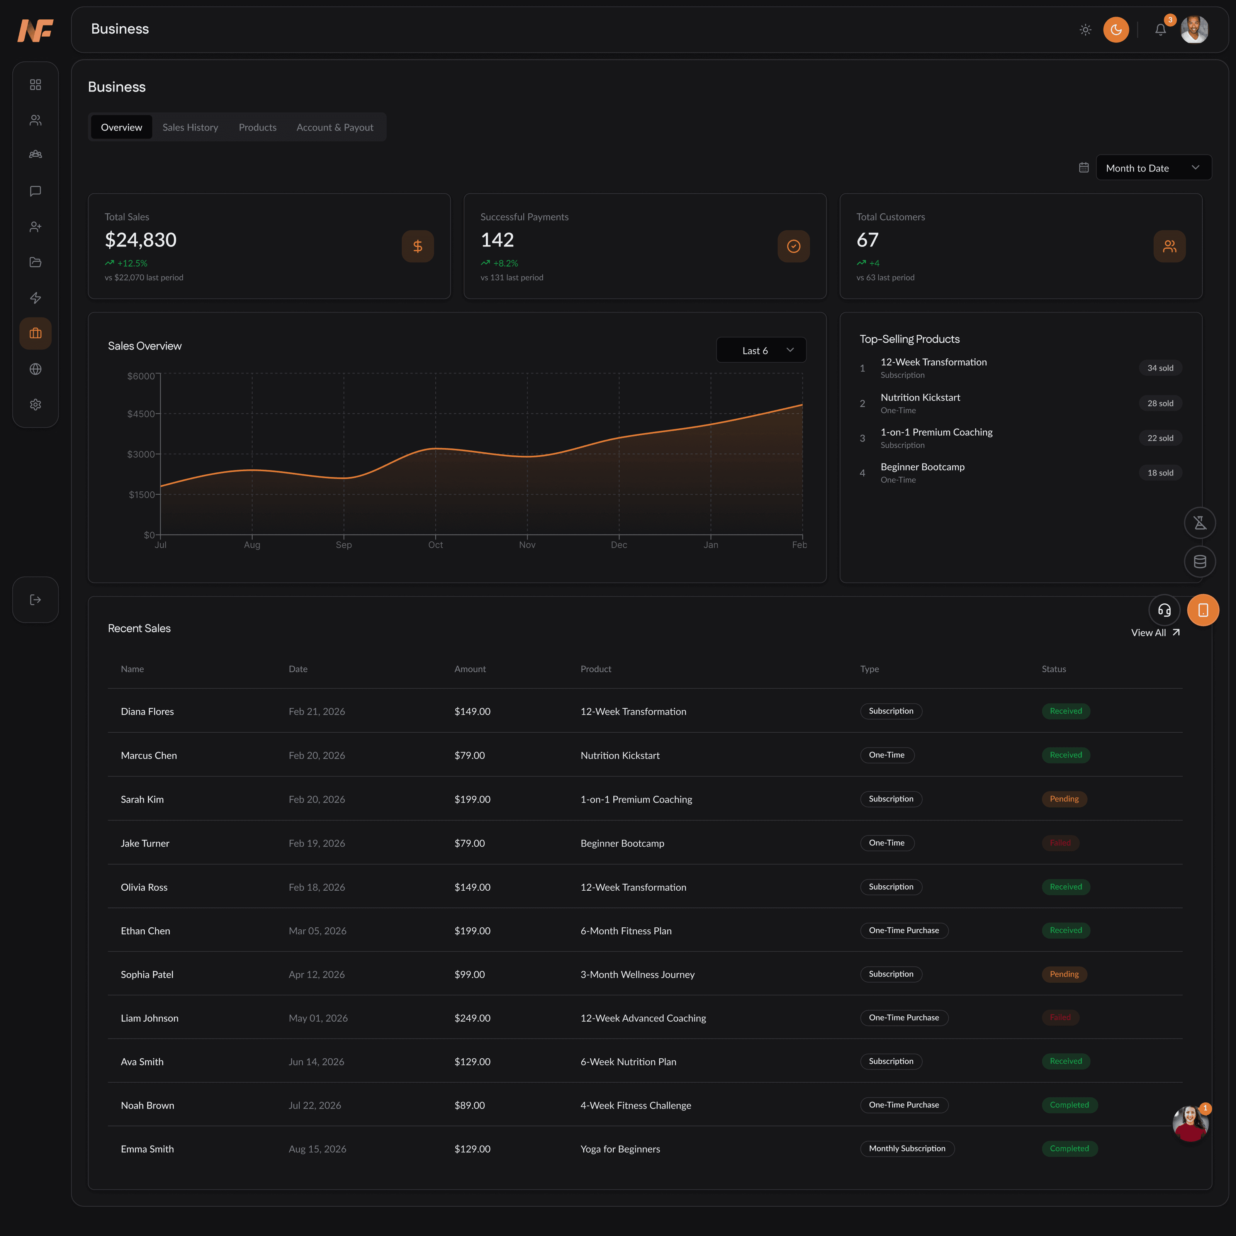Open the community group sidebar icon
Viewport: 1236px width, 1236px height.
36,155
